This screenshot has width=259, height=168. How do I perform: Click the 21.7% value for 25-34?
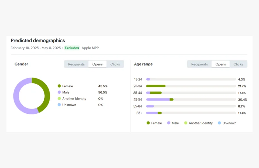tap(242, 86)
